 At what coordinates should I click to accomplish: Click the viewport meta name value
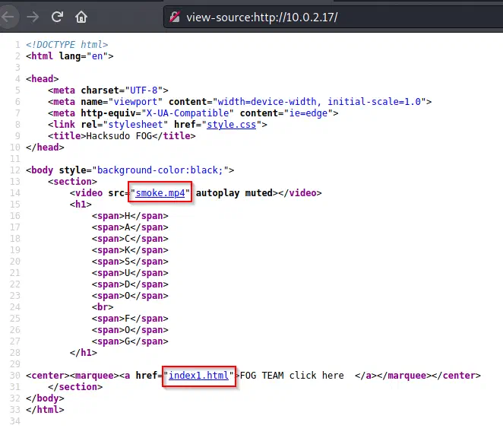(x=135, y=102)
